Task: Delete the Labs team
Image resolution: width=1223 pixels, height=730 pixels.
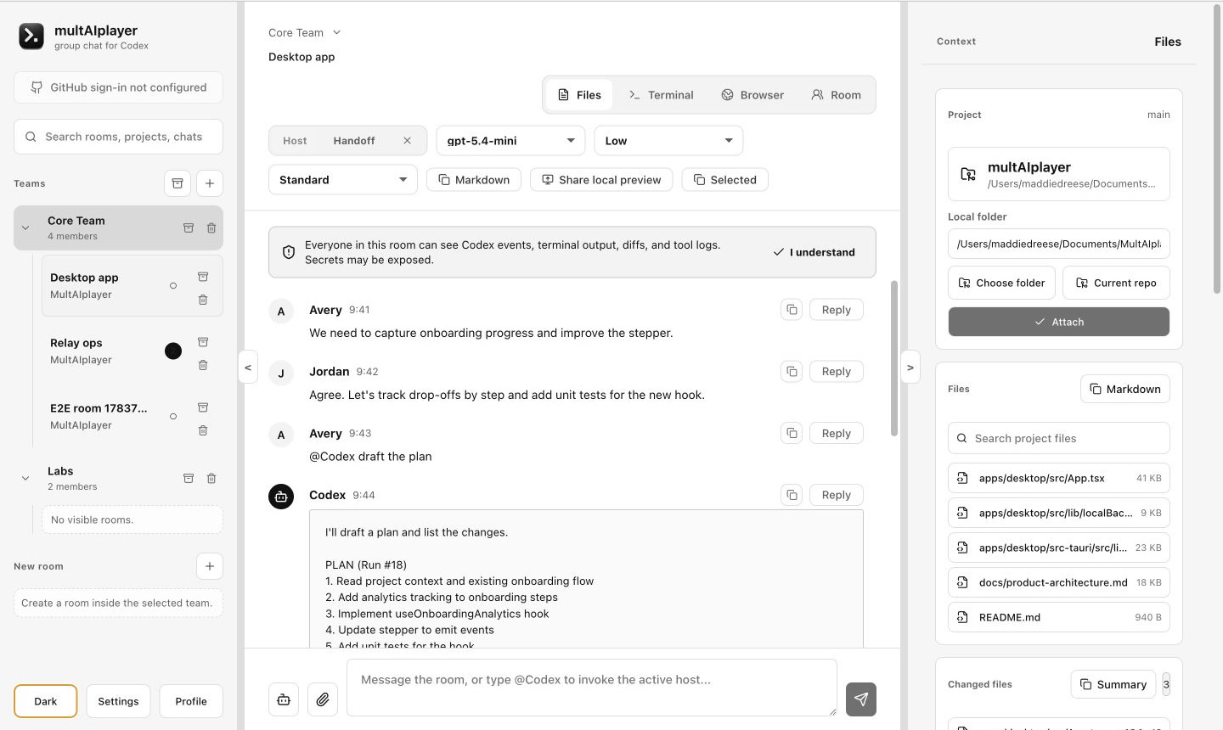Action: click(211, 478)
